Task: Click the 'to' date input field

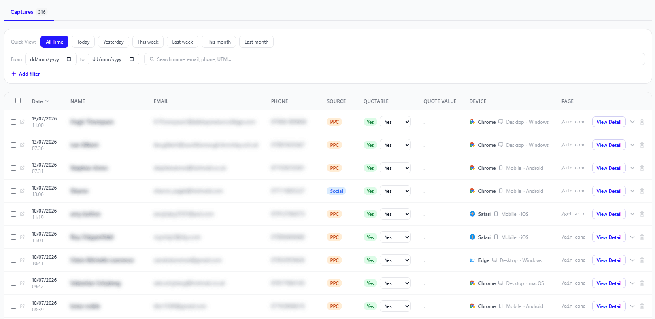Action: click(113, 59)
